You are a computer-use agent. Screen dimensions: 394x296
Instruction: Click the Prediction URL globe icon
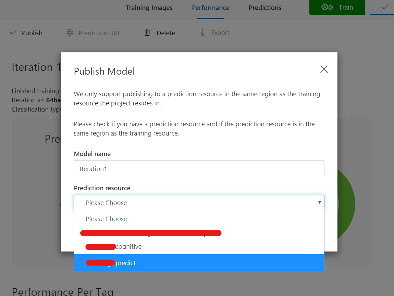click(x=70, y=33)
